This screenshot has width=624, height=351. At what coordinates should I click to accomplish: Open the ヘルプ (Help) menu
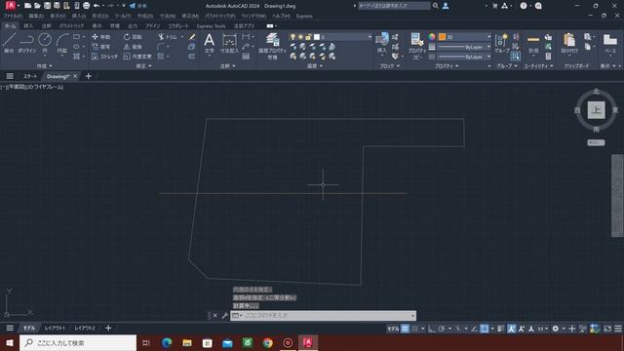(281, 17)
